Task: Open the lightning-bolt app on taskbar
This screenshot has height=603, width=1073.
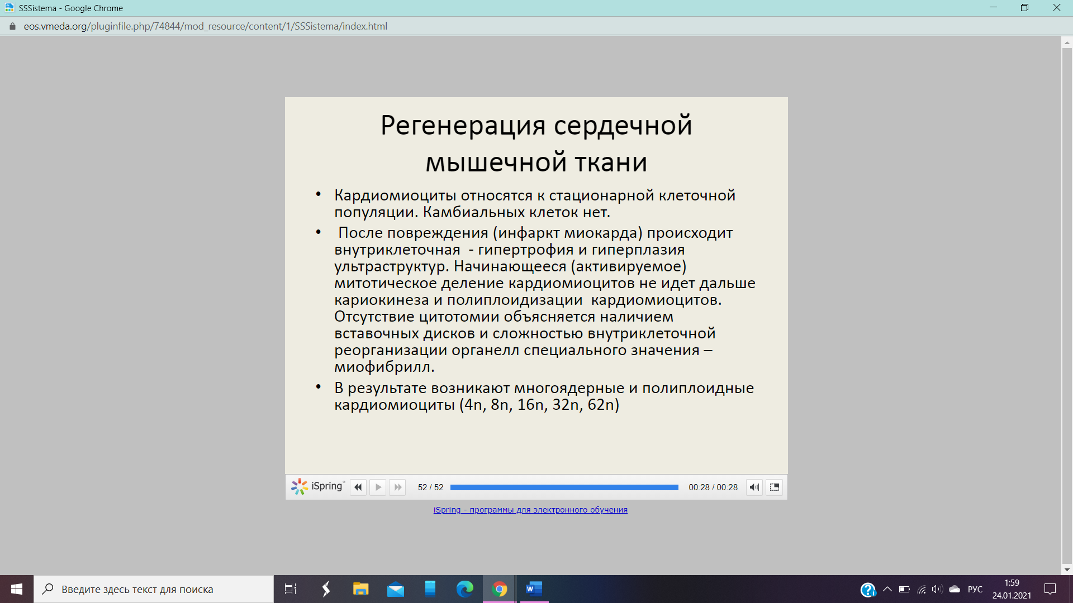Action: [x=326, y=589]
